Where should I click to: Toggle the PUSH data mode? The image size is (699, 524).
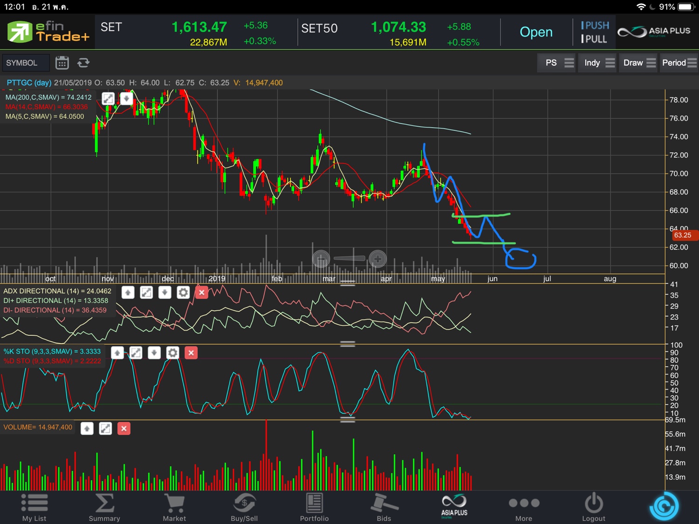[595, 26]
